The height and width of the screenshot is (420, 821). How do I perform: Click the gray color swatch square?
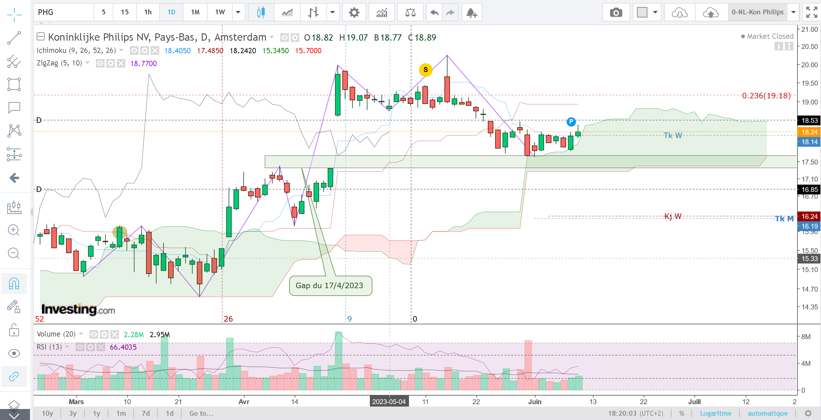coord(642,13)
